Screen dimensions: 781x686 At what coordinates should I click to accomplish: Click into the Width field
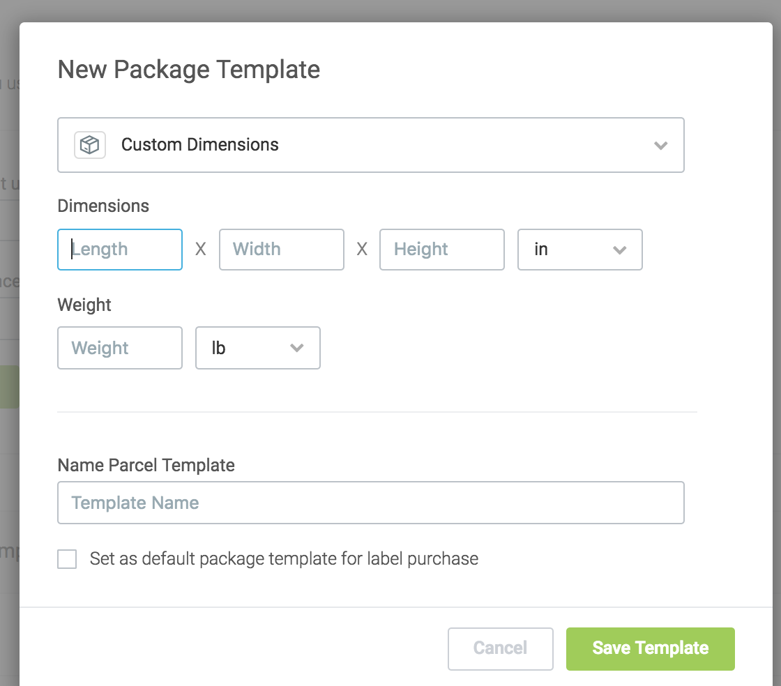(282, 250)
